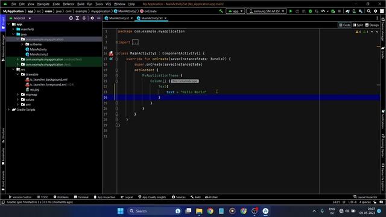Run the app with the green play button
This screenshot has width=386, height=217.
(x=291, y=11)
